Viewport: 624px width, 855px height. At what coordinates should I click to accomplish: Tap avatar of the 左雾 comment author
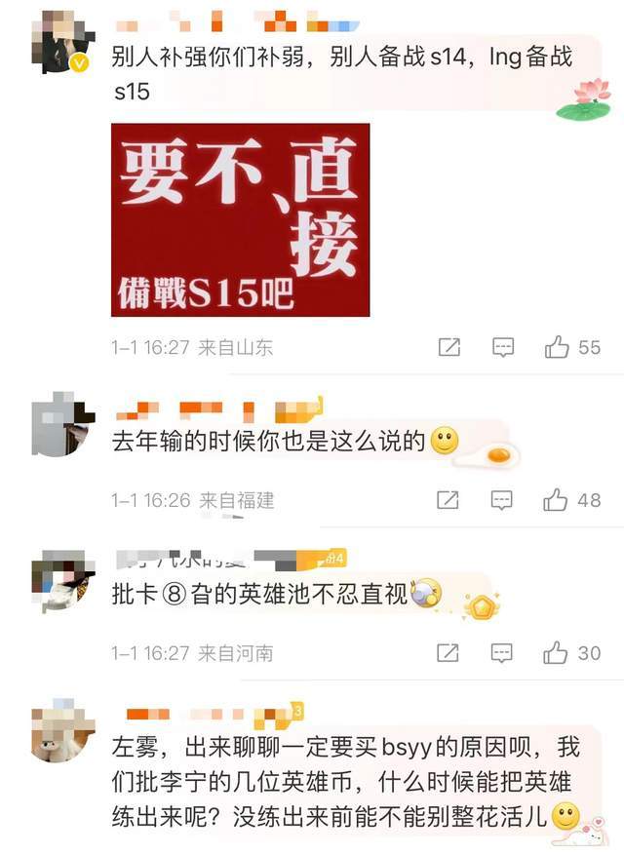(x=63, y=729)
